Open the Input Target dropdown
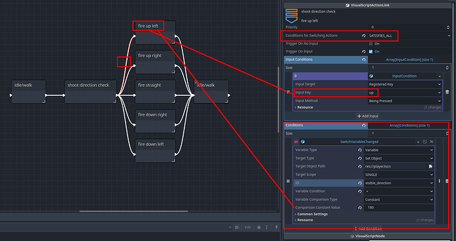 point(405,84)
